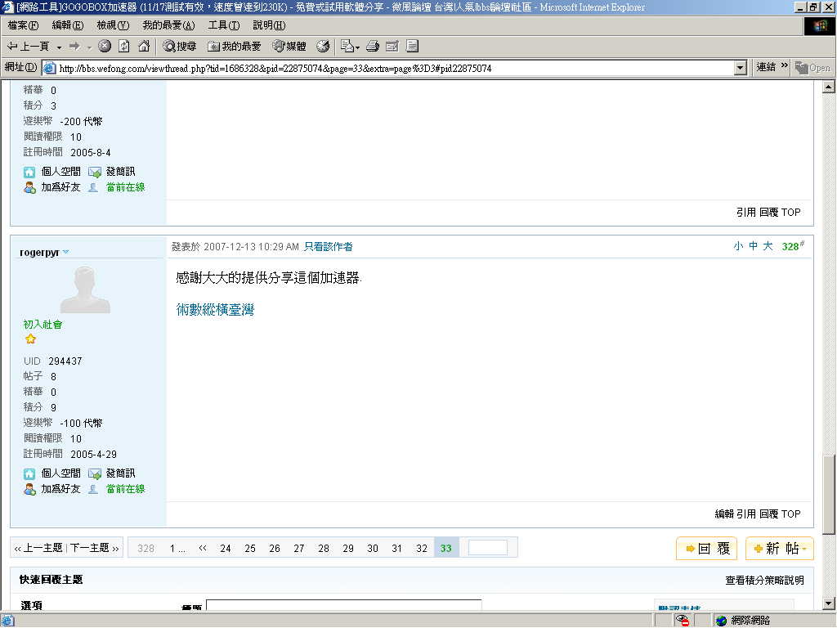
Task: Go to page 32 of the thread
Action: (422, 549)
